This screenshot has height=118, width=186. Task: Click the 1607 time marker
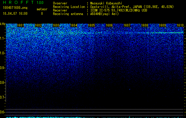[127, 25]
